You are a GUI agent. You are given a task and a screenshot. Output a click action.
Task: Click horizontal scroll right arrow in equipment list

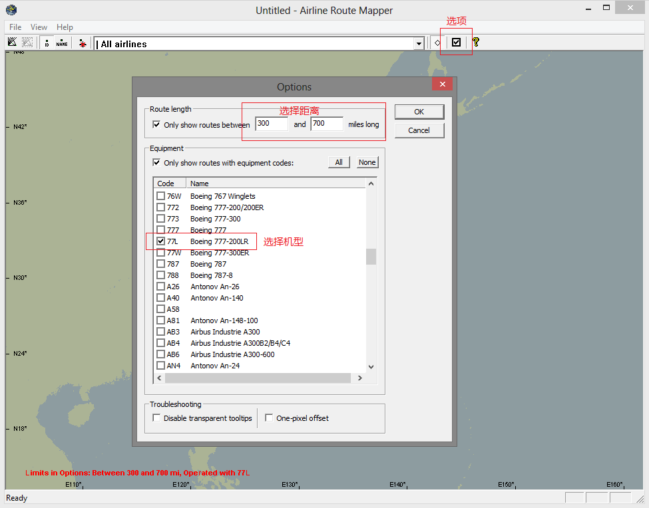(x=359, y=378)
